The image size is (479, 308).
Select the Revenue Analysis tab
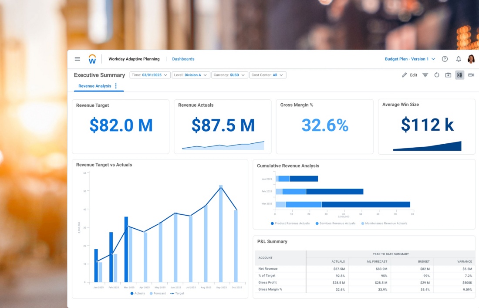pos(94,86)
